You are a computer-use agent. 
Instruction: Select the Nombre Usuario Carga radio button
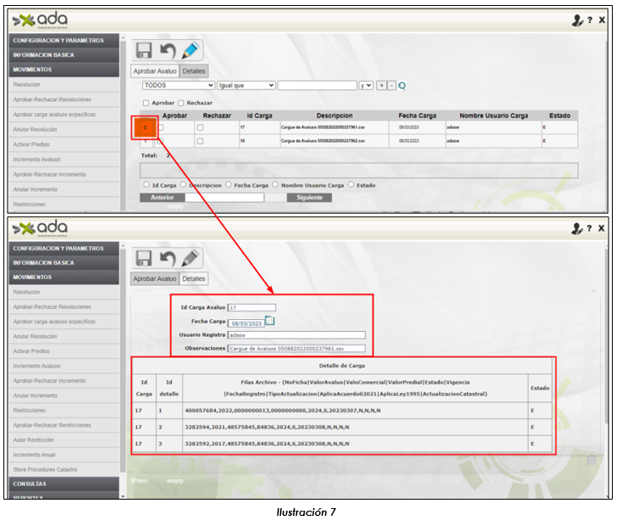275,185
